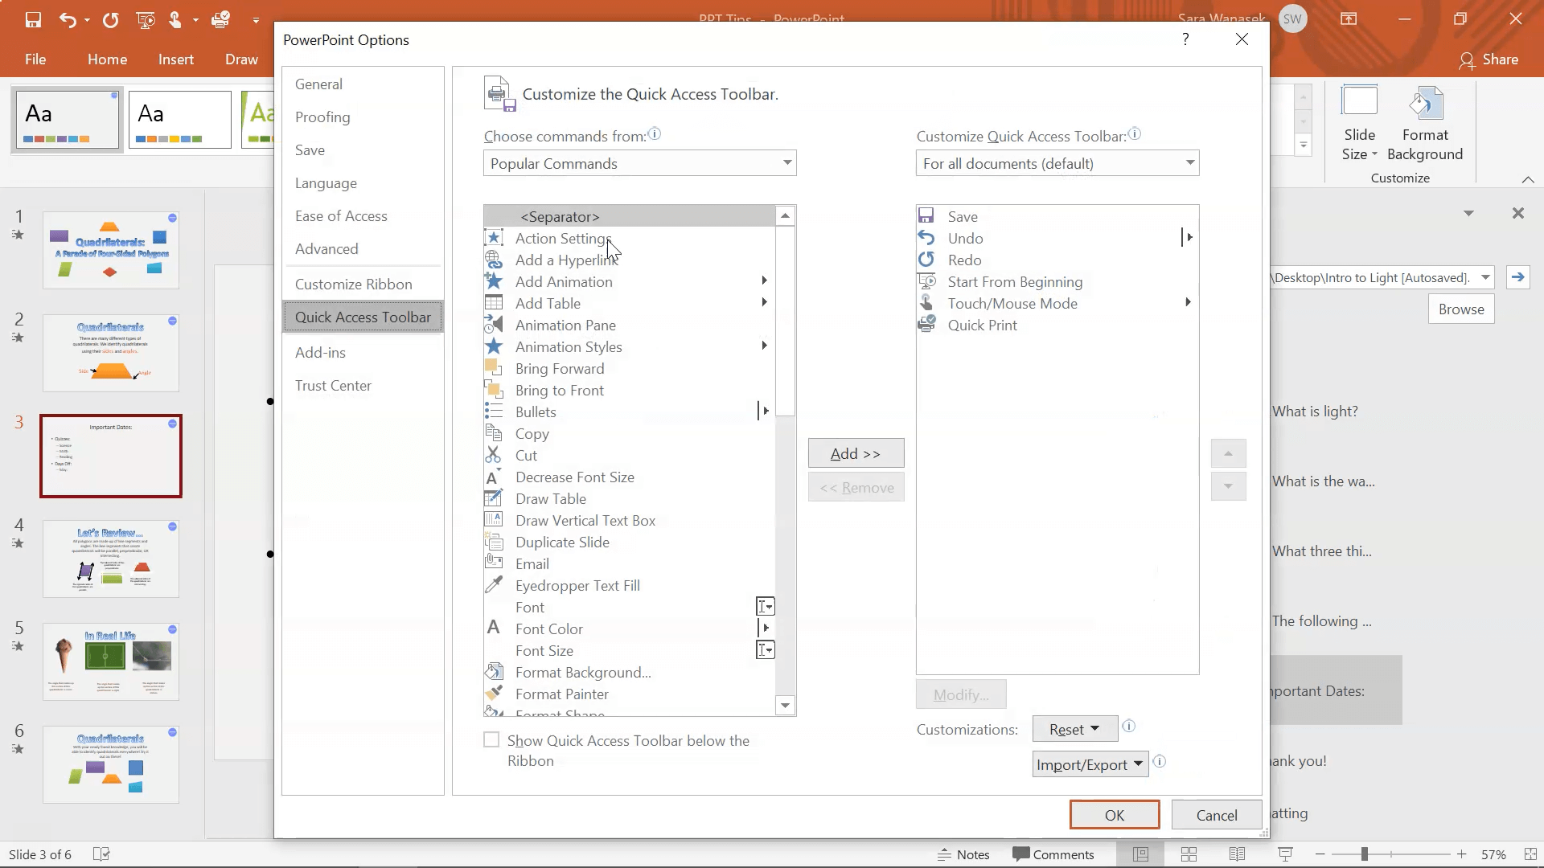This screenshot has width=1544, height=868.
Task: Click the Font Color icon
Action: click(495, 628)
